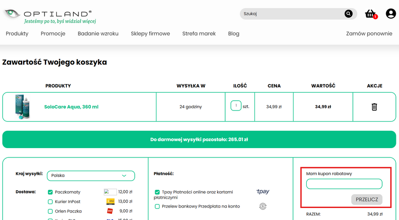
Task: Click the tpay payment logo
Action: coord(263,192)
